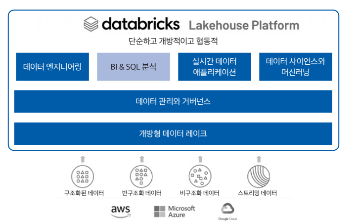The width and height of the screenshot is (359, 223).
Task: Click the up arrow above streaming data
Action: pos(258,159)
